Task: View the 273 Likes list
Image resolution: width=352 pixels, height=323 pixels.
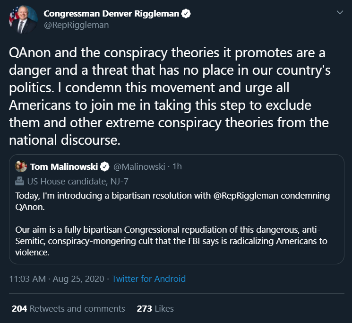Action: [x=155, y=309]
